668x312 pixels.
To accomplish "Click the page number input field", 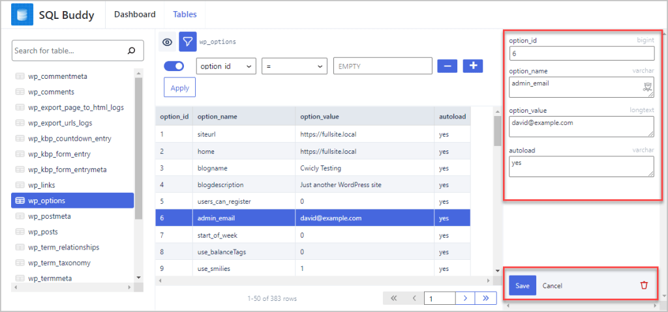I will coord(440,298).
